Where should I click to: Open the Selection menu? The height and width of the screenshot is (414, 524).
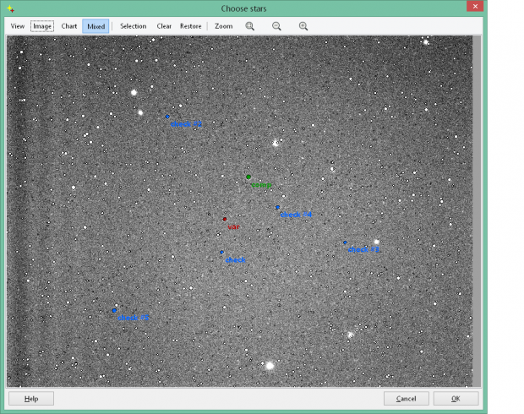pyautogui.click(x=133, y=26)
